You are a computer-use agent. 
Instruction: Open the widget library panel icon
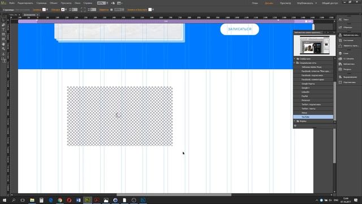pos(341,35)
